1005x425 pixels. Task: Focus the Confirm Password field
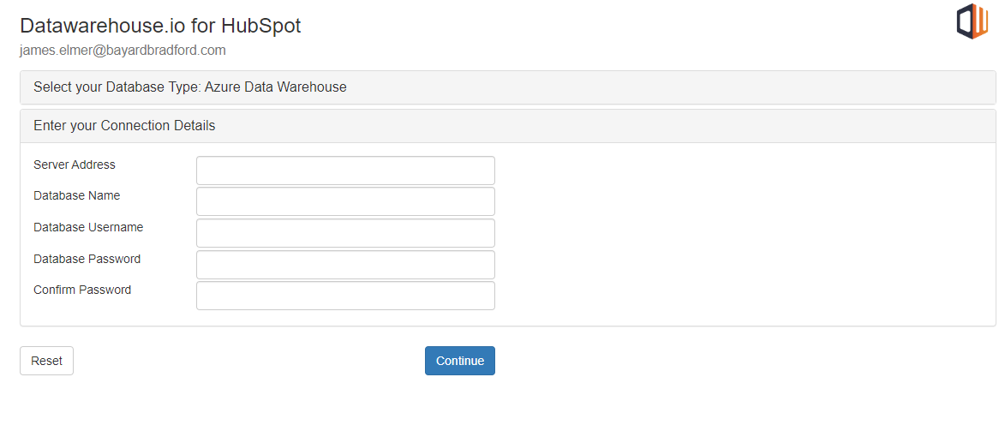[345, 296]
